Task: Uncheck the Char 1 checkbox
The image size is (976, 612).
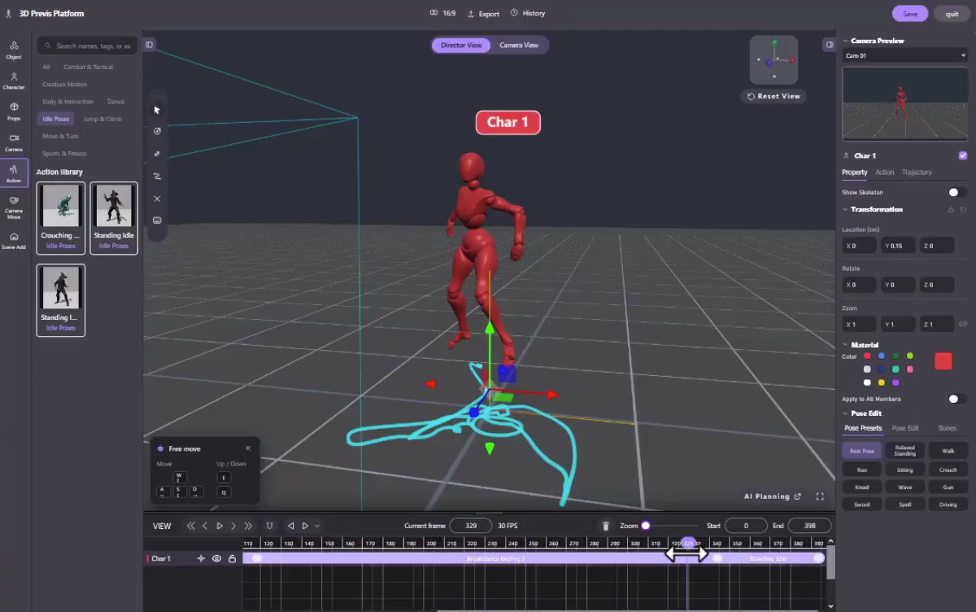Action: click(963, 155)
